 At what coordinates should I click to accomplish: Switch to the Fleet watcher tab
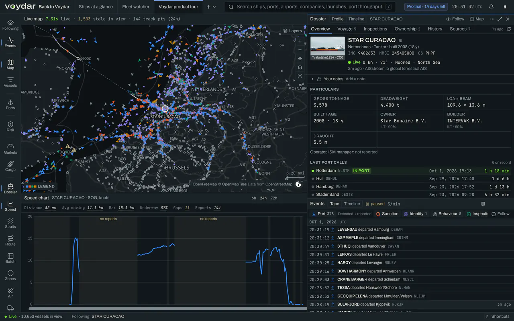pyautogui.click(x=136, y=7)
